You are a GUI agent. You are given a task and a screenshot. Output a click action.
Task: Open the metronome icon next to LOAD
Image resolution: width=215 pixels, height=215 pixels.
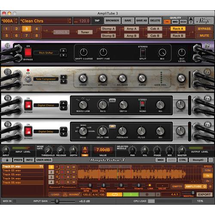tap(65, 194)
